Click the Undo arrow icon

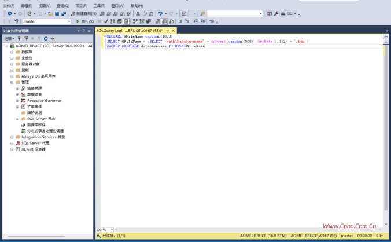tap(160, 14)
